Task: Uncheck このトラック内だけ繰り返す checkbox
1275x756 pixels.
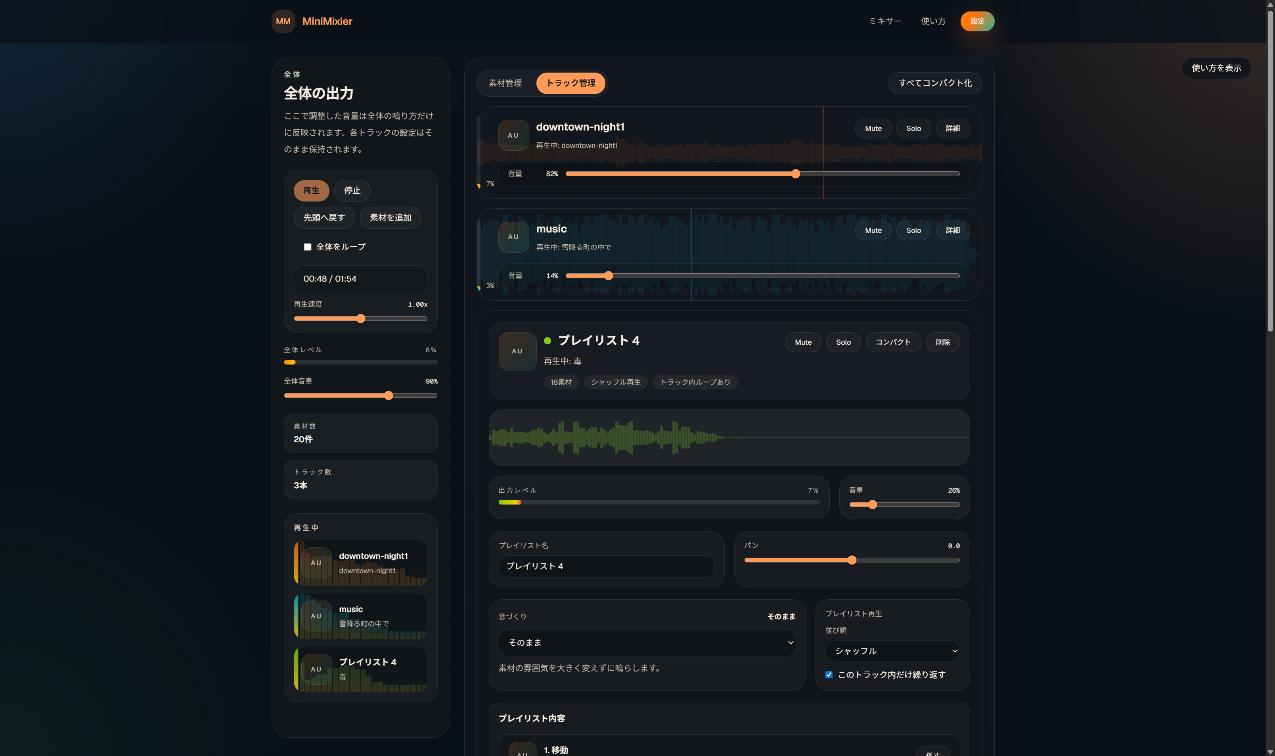Action: click(829, 675)
